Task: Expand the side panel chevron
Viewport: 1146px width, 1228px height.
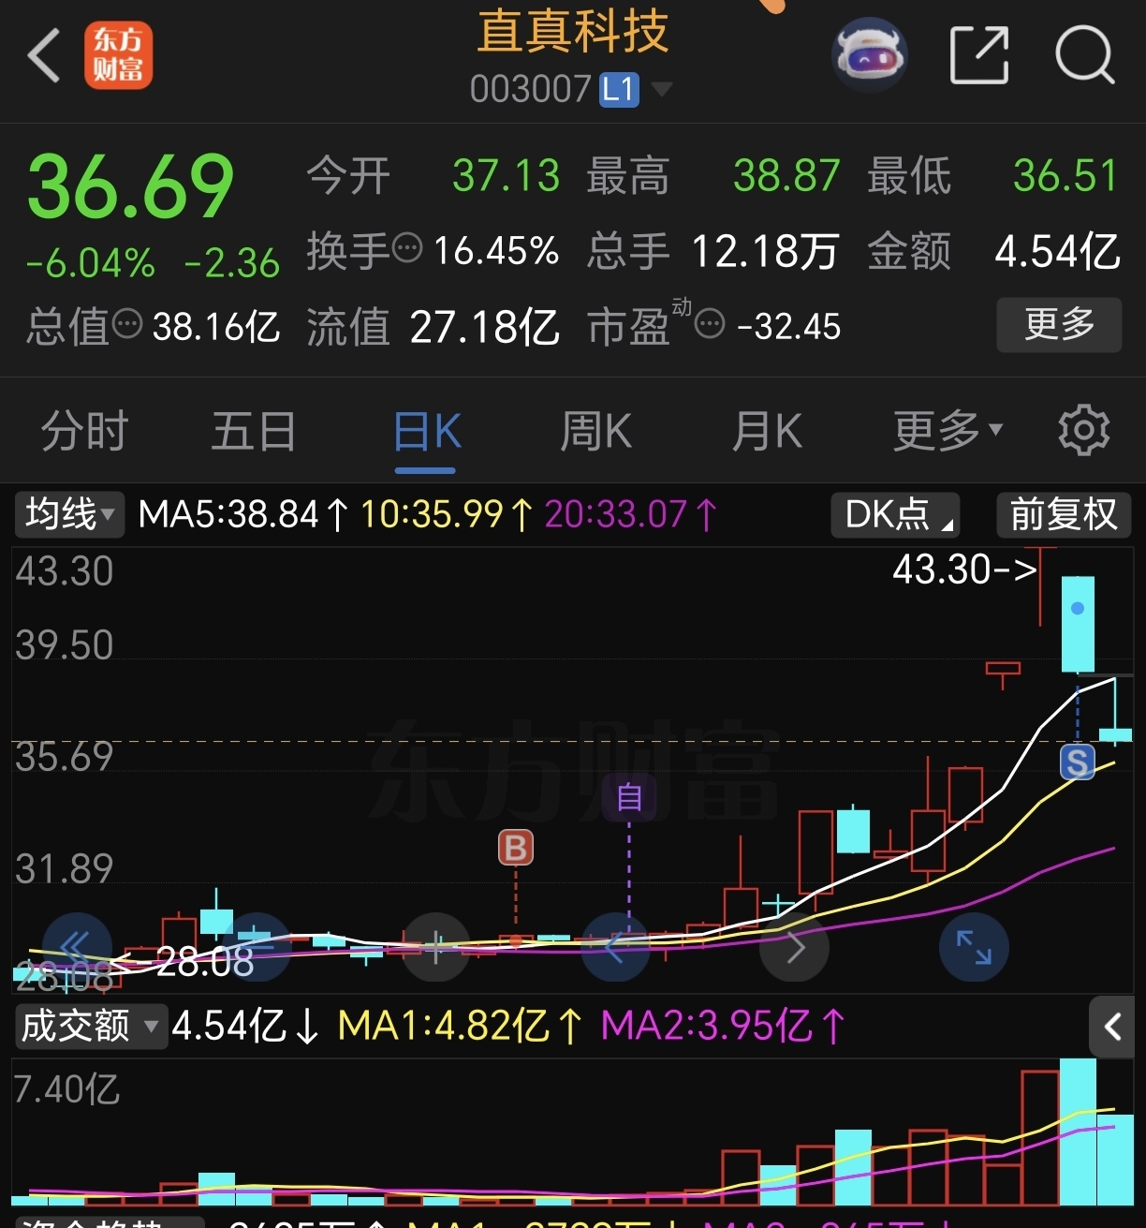Action: [1112, 1028]
